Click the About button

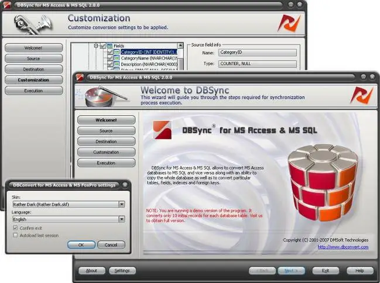point(91,271)
